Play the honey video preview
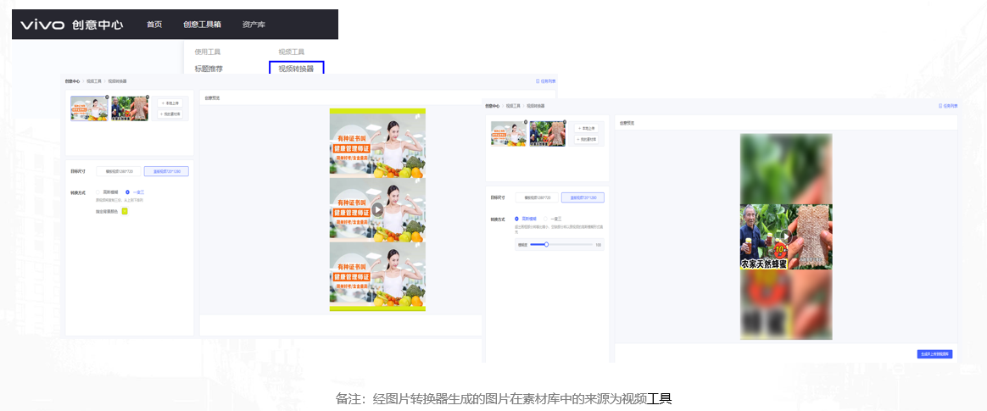This screenshot has height=411, width=987. click(x=786, y=236)
